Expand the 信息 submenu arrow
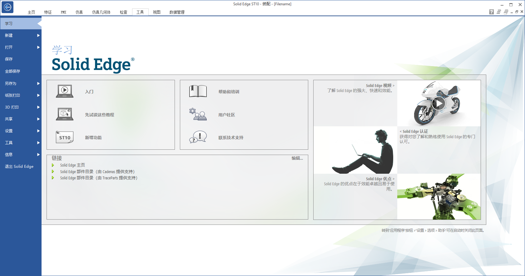 point(38,155)
